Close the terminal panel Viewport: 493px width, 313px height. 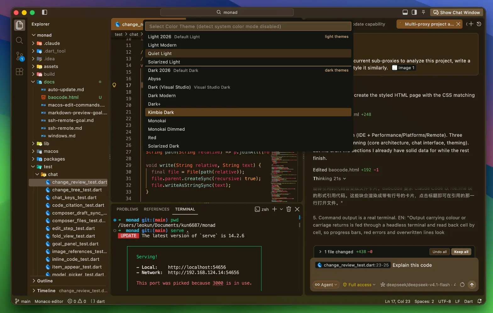(297, 209)
